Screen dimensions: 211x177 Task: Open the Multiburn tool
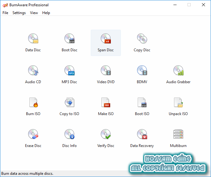click(178, 139)
